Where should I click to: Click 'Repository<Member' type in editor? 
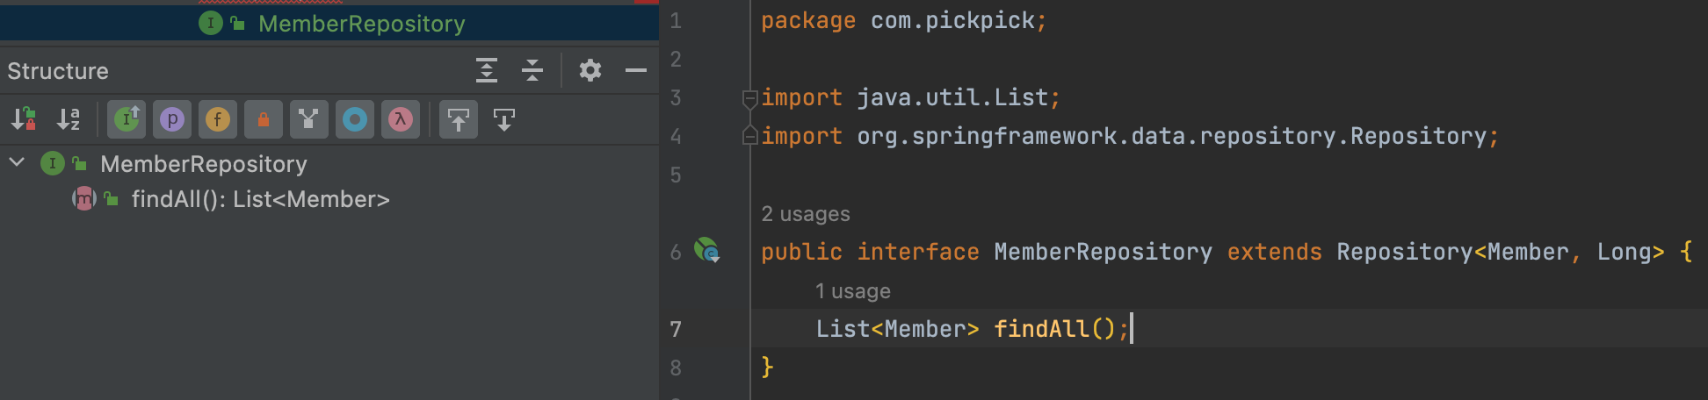coord(1453,252)
